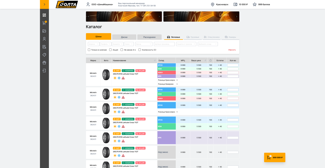
Task: Check the Акция filter checkbox
Action: click(x=110, y=50)
